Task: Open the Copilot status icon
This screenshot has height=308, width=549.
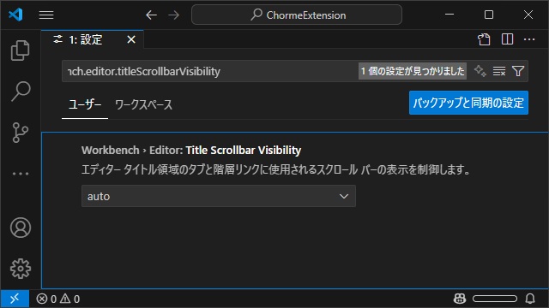Action: point(460,299)
